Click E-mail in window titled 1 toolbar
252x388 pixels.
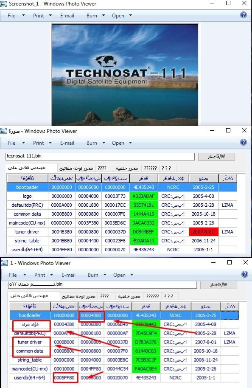point(68,275)
